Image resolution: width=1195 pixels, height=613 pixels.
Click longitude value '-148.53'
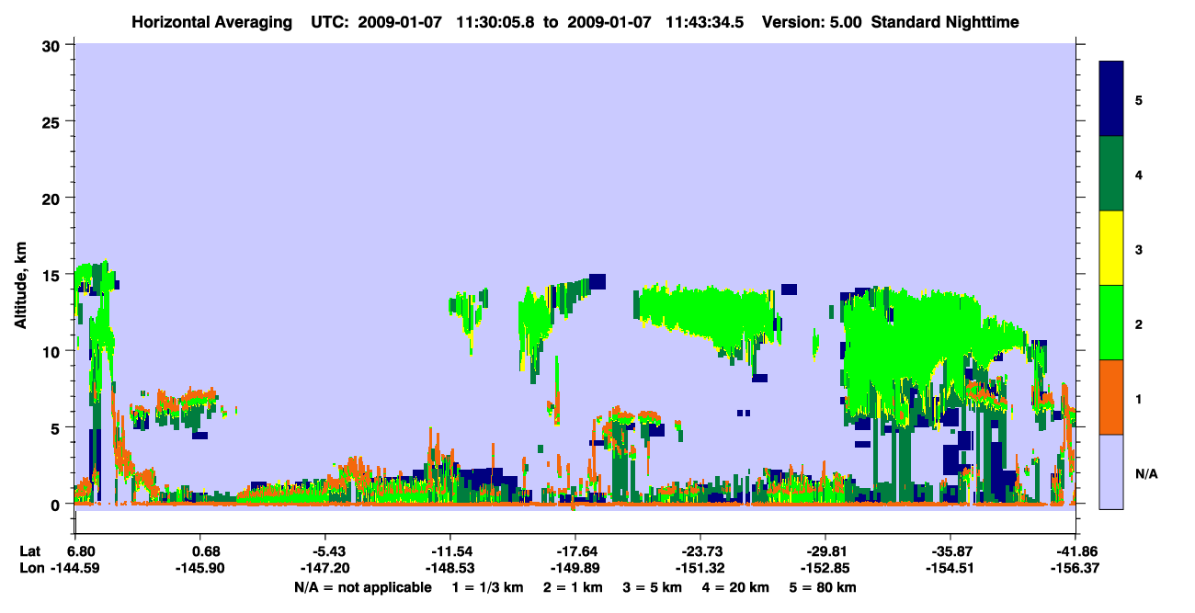(450, 568)
